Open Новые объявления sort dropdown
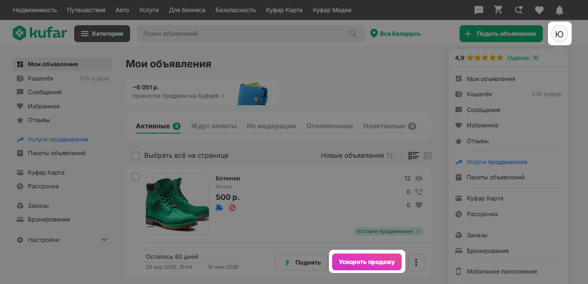Screen dimensions: 588x284 tap(356, 156)
